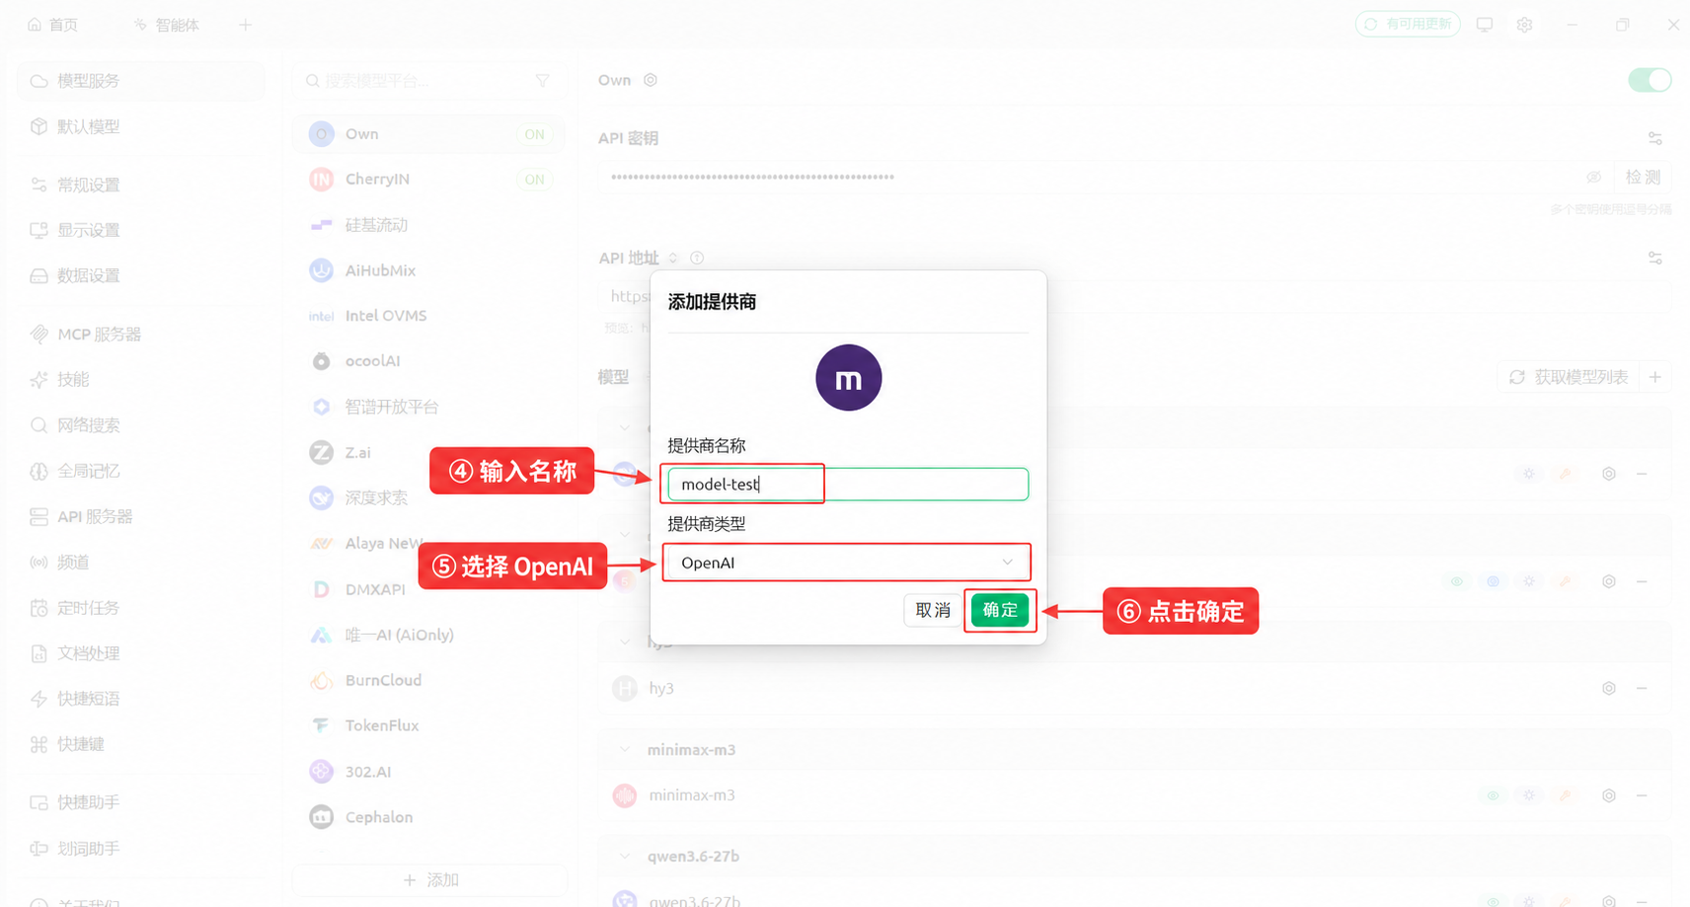Click the 有可用更新 update badge
Screen dimensions: 1690x907
[1408, 25]
